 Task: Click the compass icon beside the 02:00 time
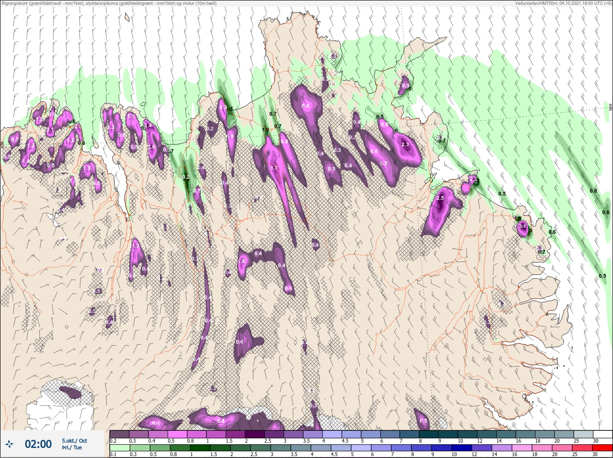click(9, 444)
